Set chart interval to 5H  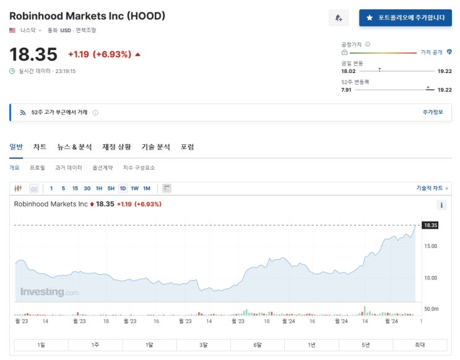point(111,188)
